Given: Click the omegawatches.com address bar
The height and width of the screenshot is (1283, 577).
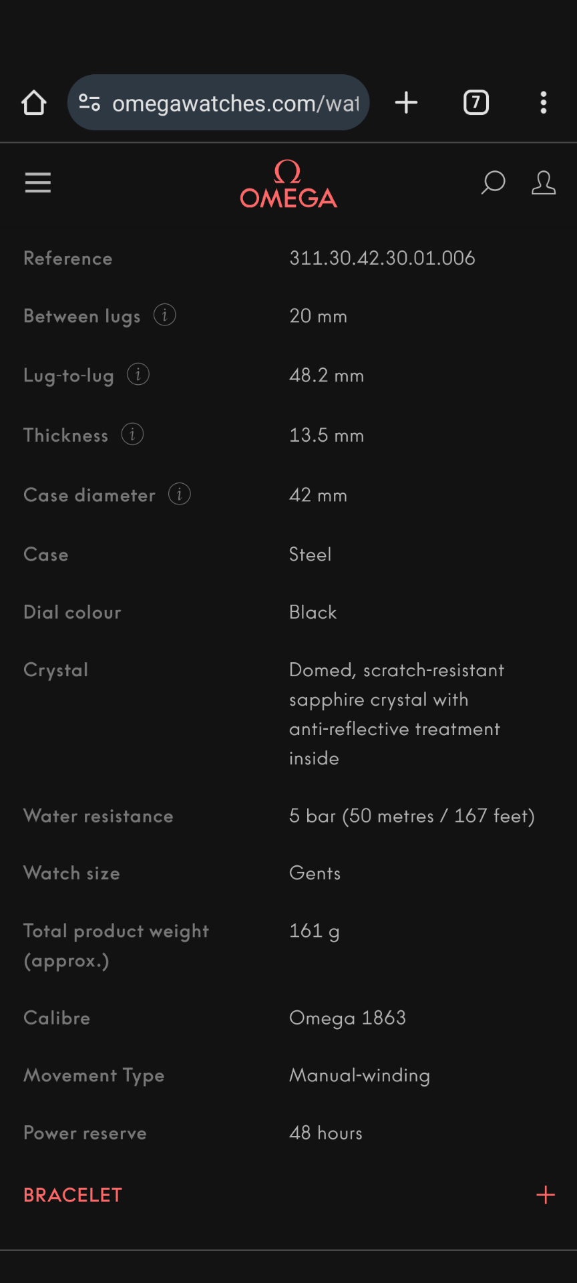Looking at the screenshot, I should [x=235, y=103].
